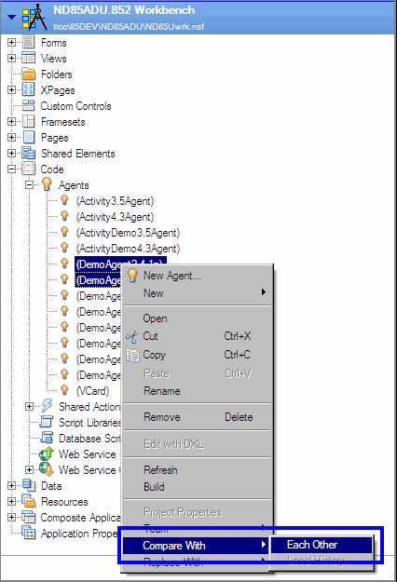
Task: Click the Script Libraries tree item
Action: pos(89,423)
